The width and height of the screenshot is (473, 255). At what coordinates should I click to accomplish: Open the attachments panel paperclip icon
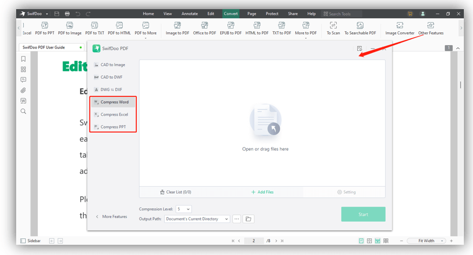click(x=23, y=90)
